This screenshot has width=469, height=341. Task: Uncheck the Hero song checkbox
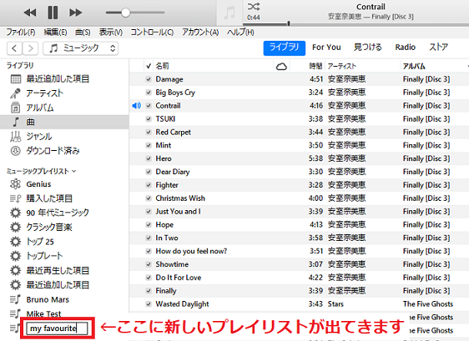point(149,158)
